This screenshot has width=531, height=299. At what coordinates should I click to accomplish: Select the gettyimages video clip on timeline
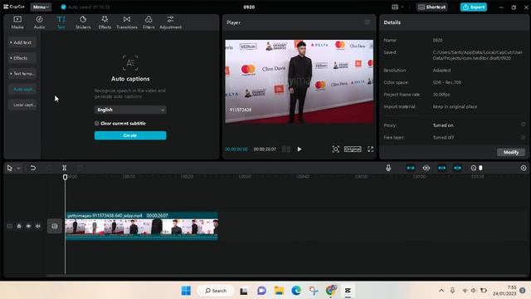click(x=141, y=226)
